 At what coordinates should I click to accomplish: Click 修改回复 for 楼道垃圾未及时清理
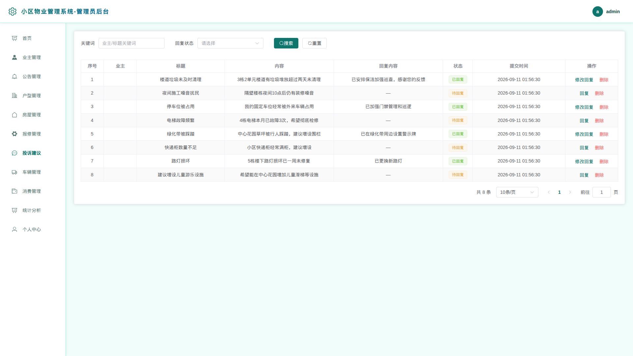point(584,80)
